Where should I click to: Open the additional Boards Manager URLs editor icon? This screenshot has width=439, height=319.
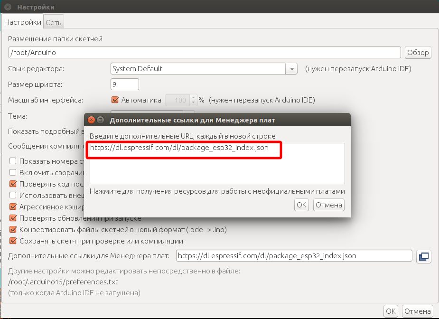point(423,256)
